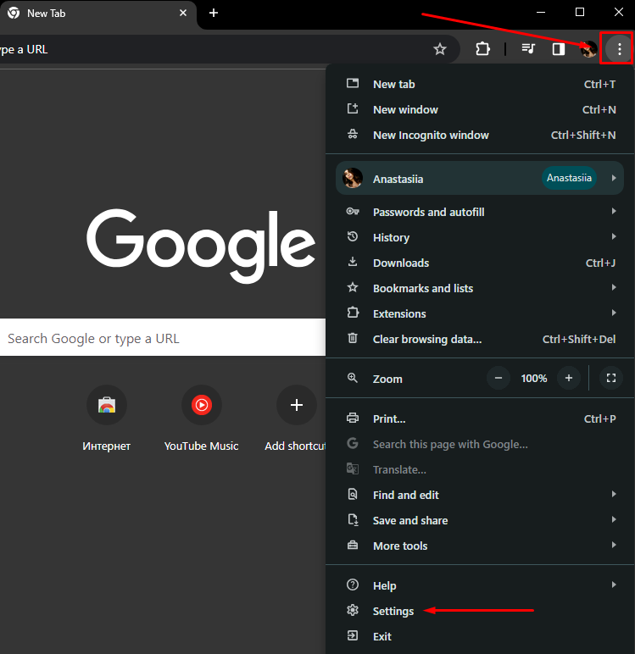
Task: Click the History clock icon
Action: click(x=353, y=236)
